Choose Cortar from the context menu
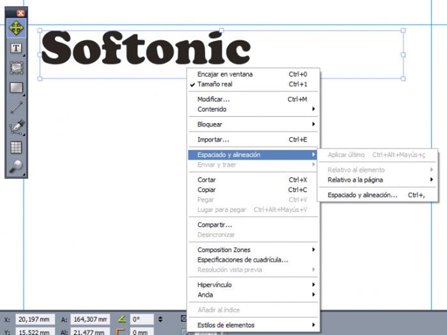This screenshot has height=335, width=447. tap(253, 180)
